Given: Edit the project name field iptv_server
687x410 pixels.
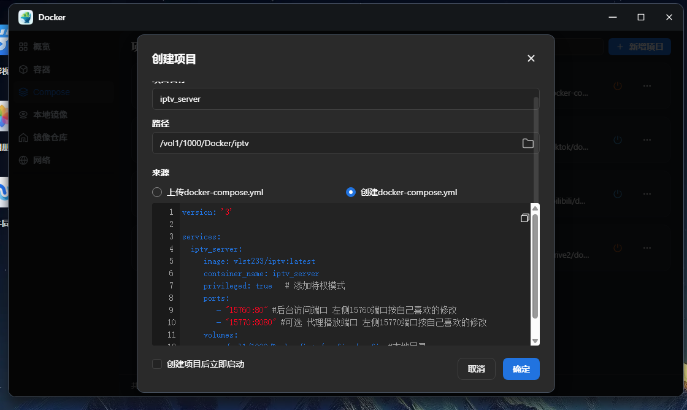Looking at the screenshot, I should 345,99.
